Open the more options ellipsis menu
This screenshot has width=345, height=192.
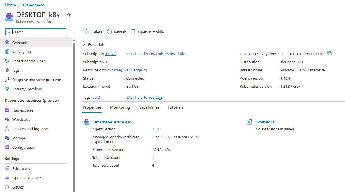pyautogui.click(x=78, y=15)
